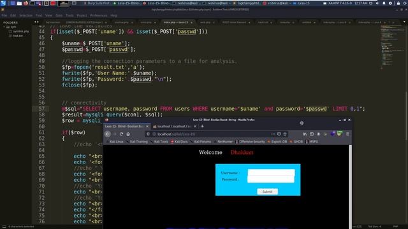This screenshot has height=229, width=408.
Task: Click line number 57 in the gutter
Action: 41,109
